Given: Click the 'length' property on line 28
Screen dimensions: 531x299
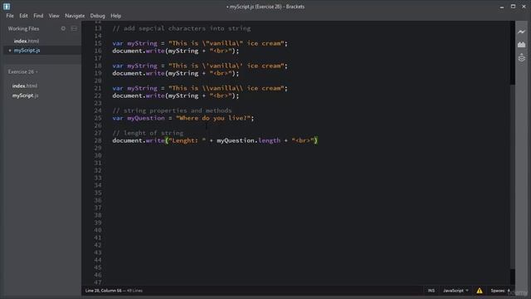Looking at the screenshot, I should (269, 140).
